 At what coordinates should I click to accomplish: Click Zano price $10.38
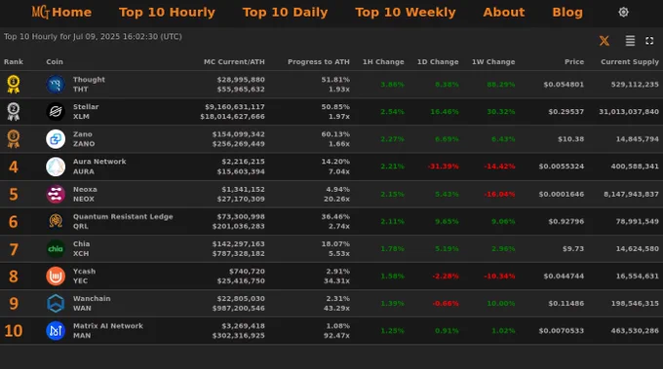(x=570, y=139)
